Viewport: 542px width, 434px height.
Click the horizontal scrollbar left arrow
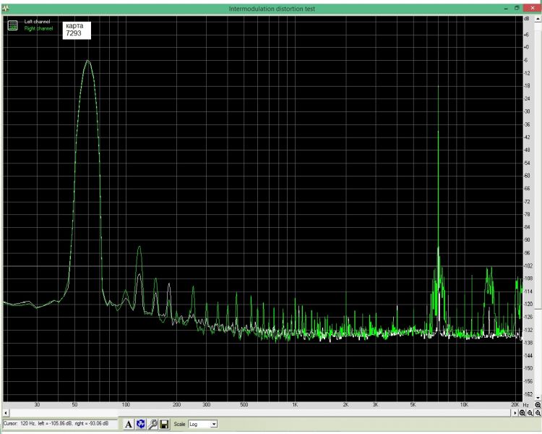6,413
